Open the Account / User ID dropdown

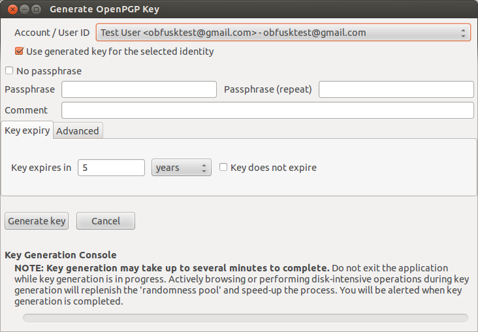[x=283, y=33]
